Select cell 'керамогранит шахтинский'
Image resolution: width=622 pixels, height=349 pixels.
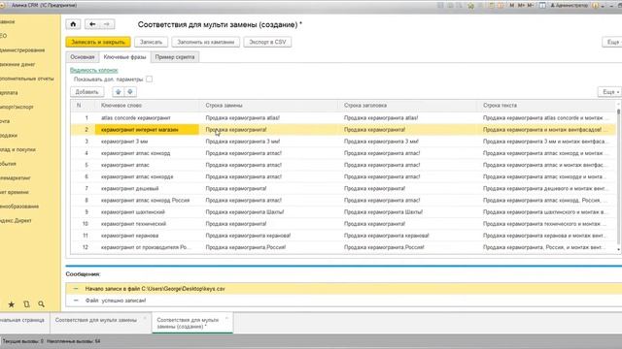click(x=147, y=212)
